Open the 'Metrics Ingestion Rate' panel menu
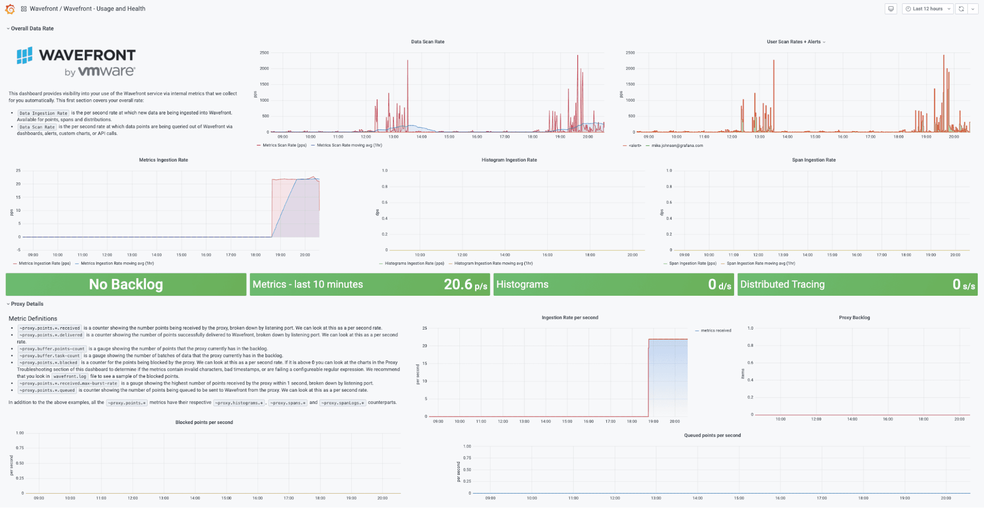Viewport: 984px width, 508px height. click(163, 160)
